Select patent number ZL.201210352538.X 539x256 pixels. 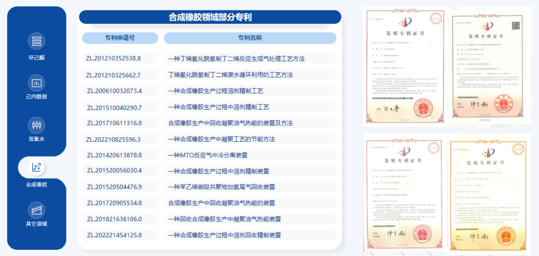(113, 58)
